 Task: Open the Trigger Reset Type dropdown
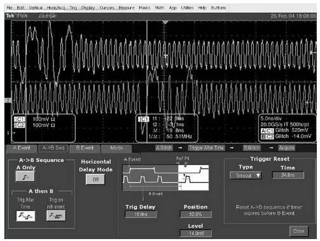(x=246, y=175)
